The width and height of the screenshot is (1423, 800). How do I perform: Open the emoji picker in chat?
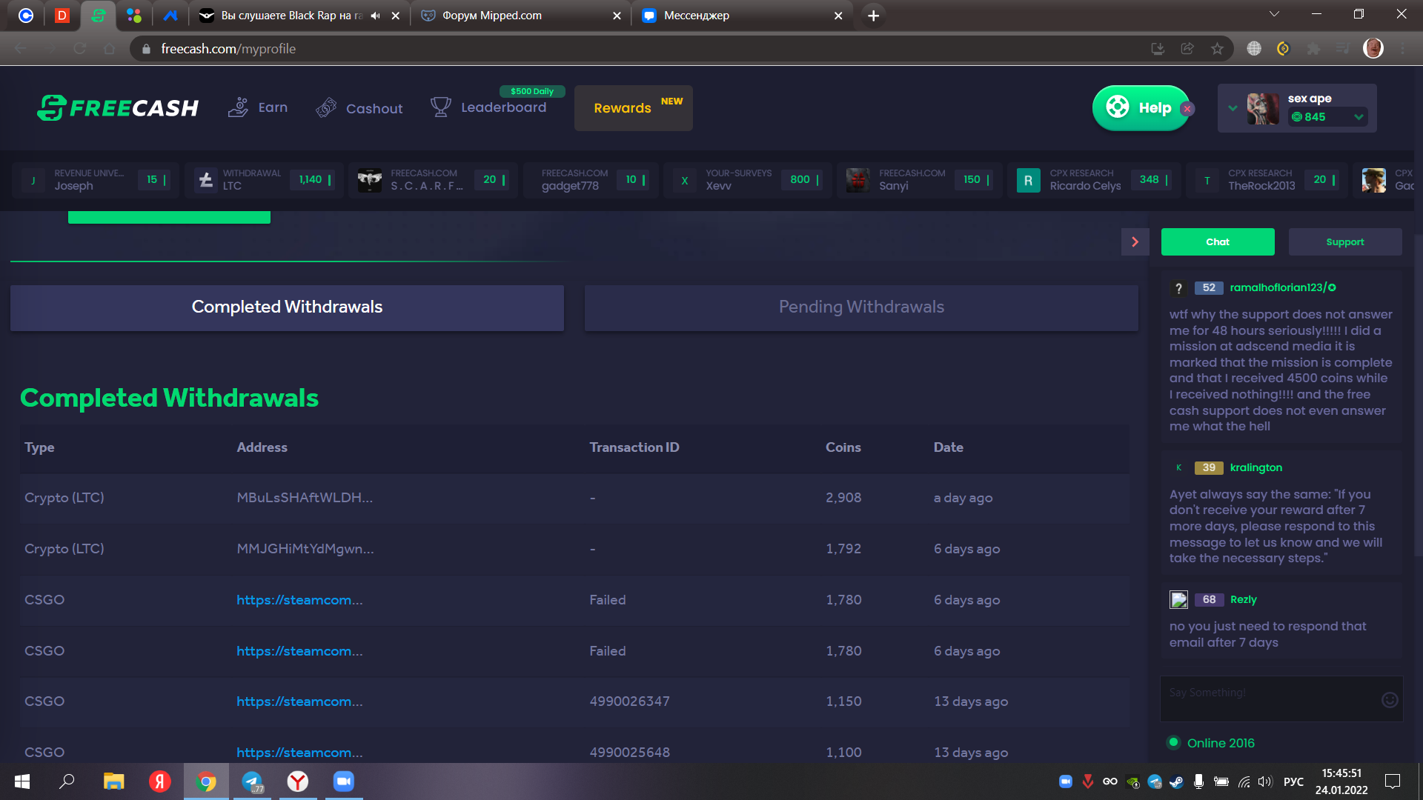click(1390, 699)
